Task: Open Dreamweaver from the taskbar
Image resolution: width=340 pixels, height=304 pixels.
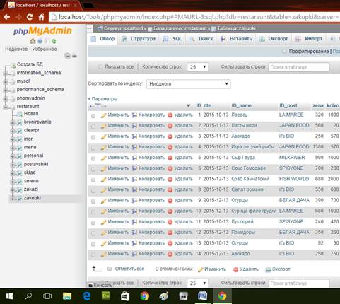Action: [106, 296]
